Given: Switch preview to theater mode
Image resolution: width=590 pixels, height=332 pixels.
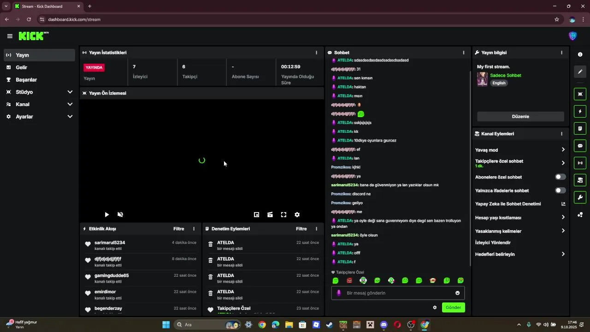Looking at the screenshot, I should click(x=270, y=214).
